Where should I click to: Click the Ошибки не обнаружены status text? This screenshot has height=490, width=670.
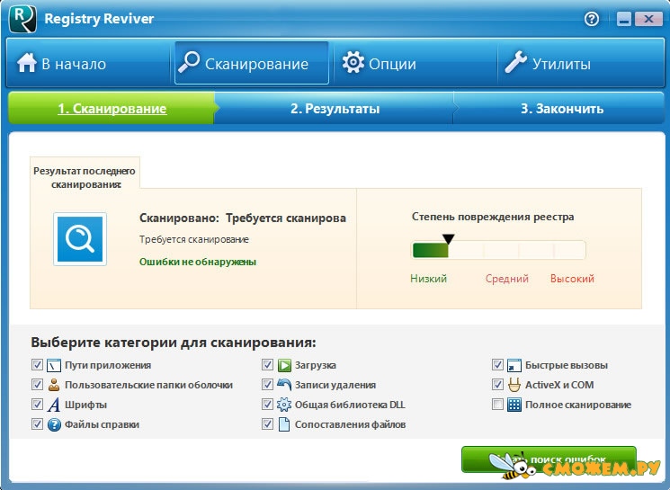pyautogui.click(x=198, y=262)
